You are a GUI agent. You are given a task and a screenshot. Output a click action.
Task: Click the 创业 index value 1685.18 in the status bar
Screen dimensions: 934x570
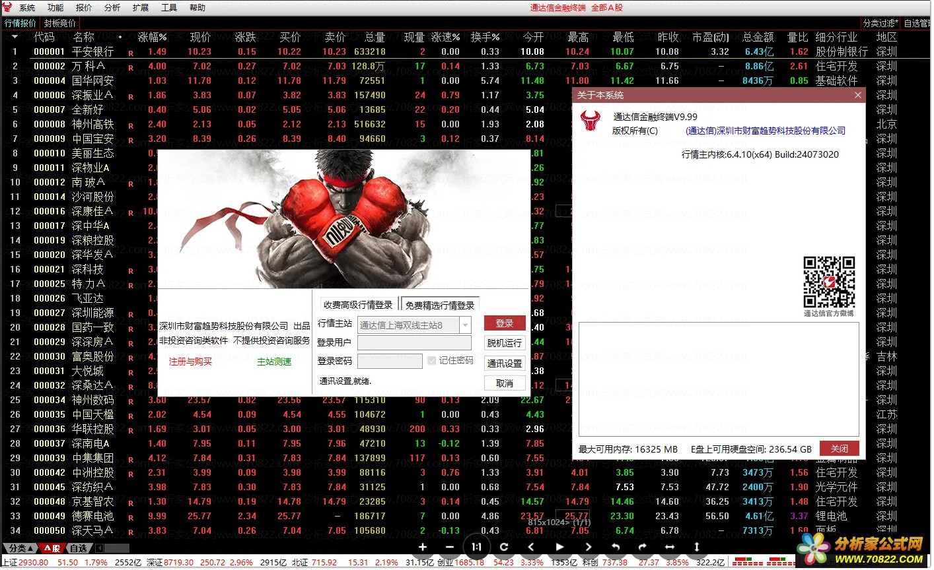pyautogui.click(x=470, y=563)
